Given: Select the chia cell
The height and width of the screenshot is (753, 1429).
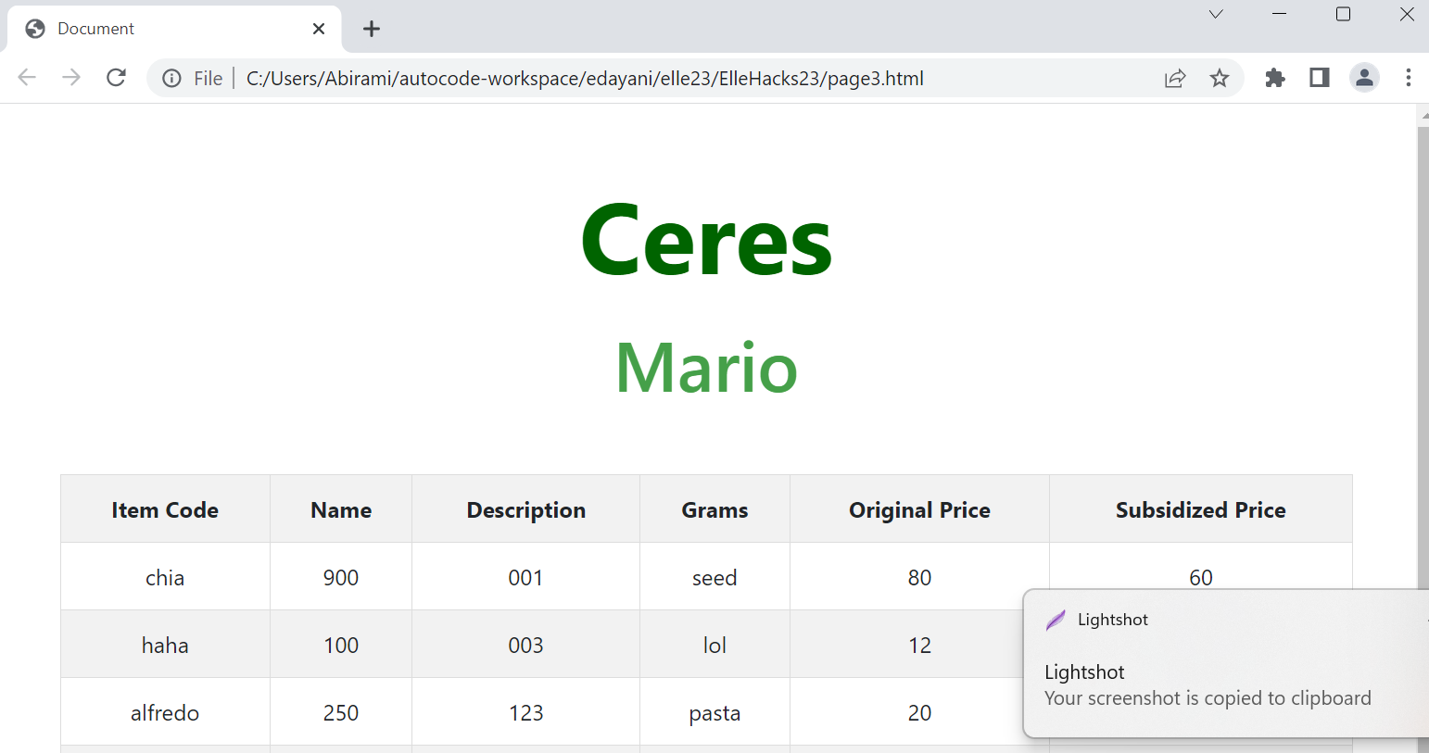Looking at the screenshot, I should point(165,577).
